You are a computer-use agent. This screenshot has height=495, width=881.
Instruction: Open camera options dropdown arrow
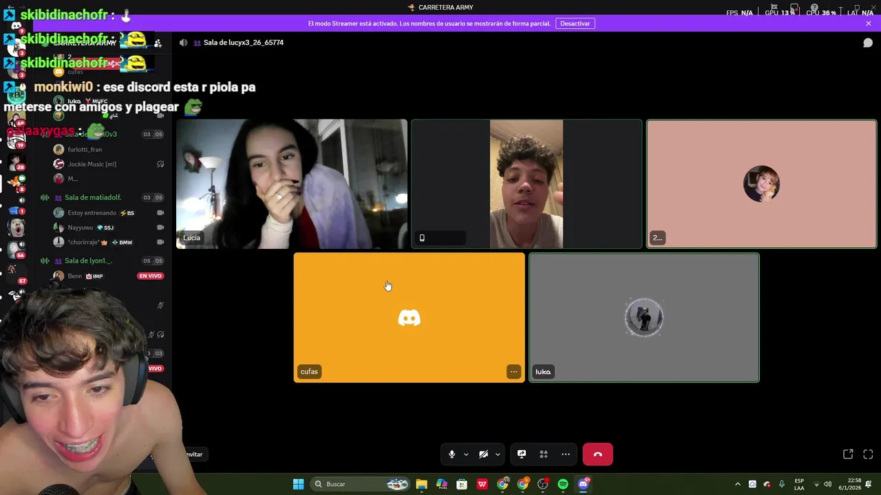point(498,454)
